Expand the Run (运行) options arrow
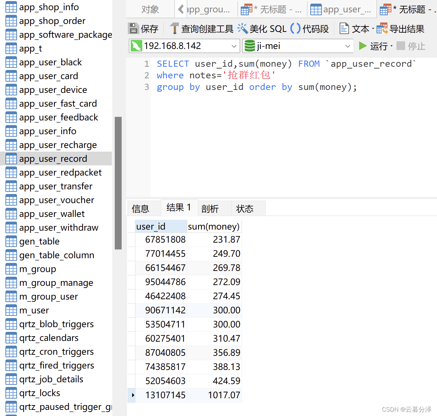437x416 pixels. [391, 46]
